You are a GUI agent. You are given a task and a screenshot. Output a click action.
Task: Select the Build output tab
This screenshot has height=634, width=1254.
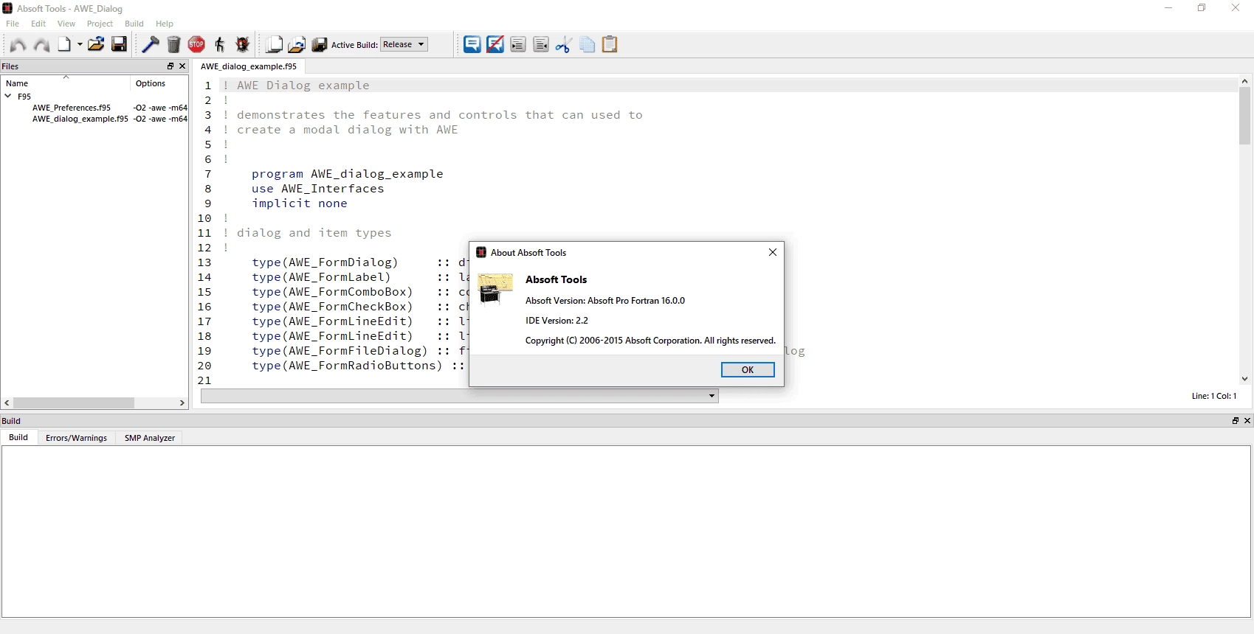pyautogui.click(x=18, y=437)
